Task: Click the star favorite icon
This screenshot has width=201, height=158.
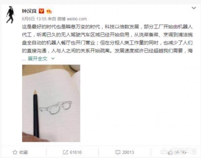Action: [x=15, y=152]
